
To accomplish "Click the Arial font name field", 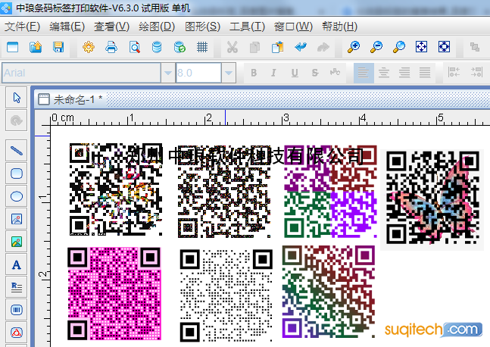I will click(x=81, y=73).
